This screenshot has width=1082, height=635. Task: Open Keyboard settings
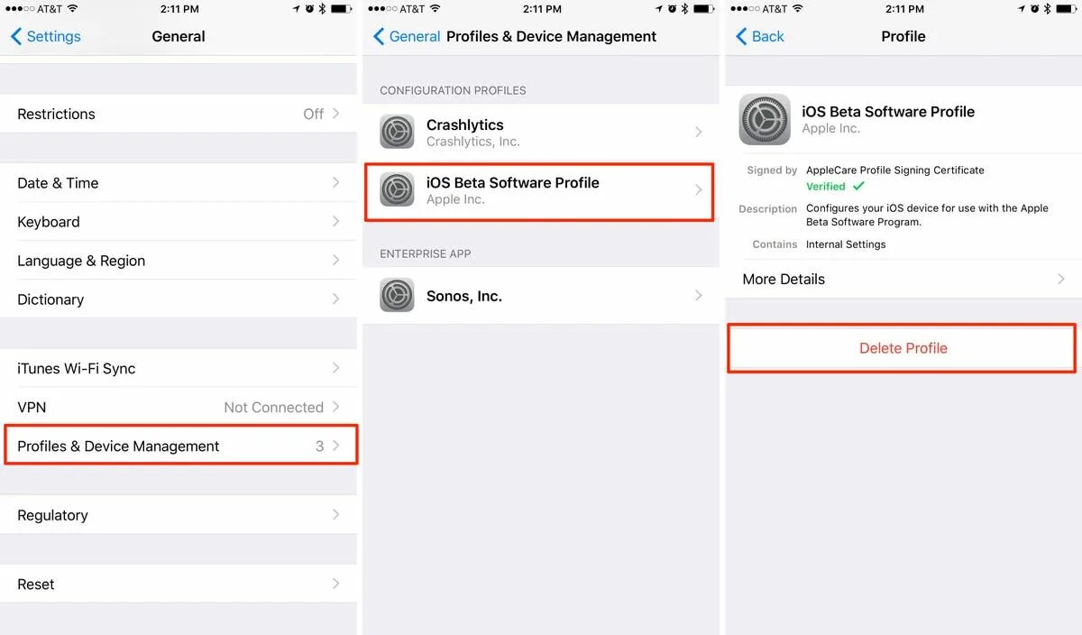(179, 221)
